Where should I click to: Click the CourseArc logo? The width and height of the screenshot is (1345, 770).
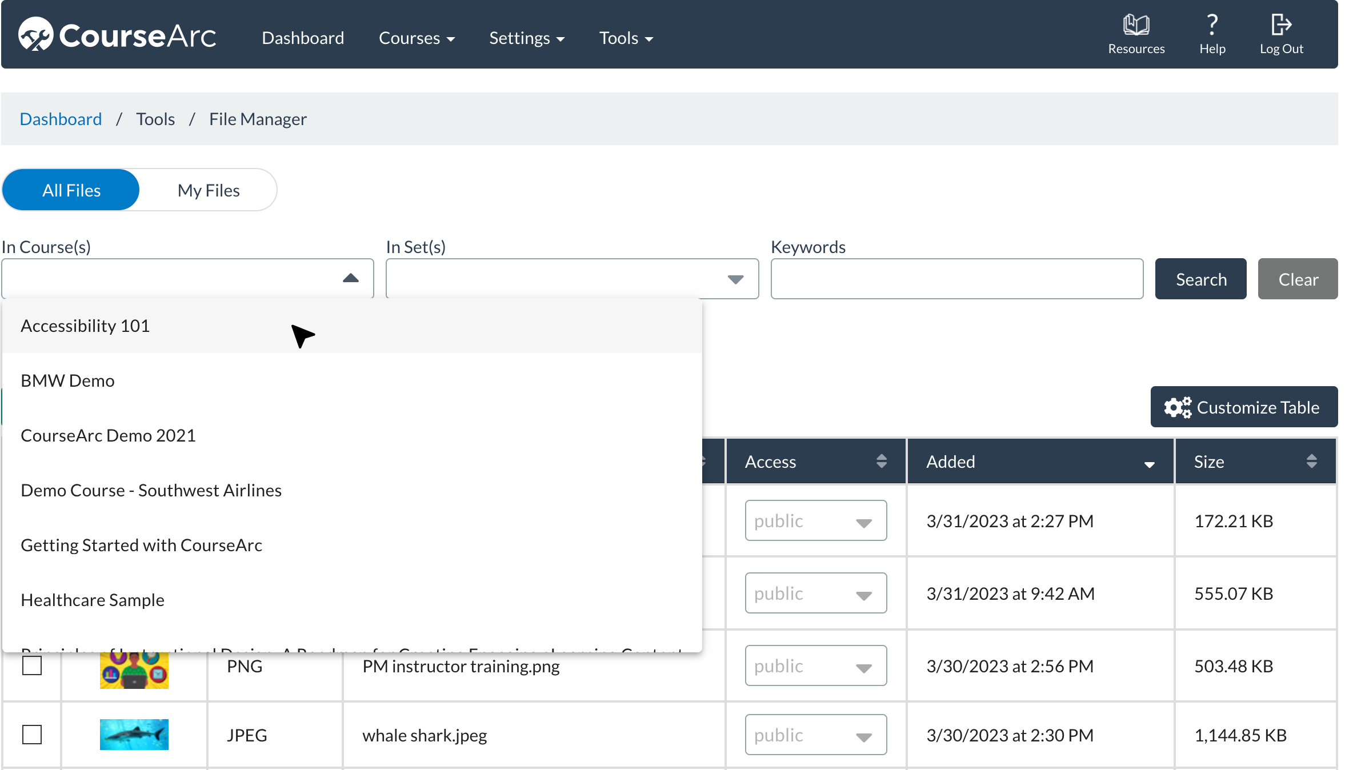coord(117,35)
